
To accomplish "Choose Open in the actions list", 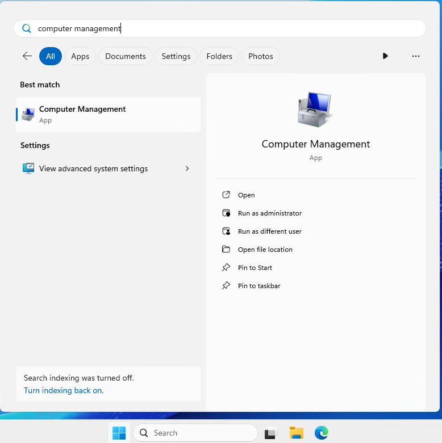I will tap(246, 195).
